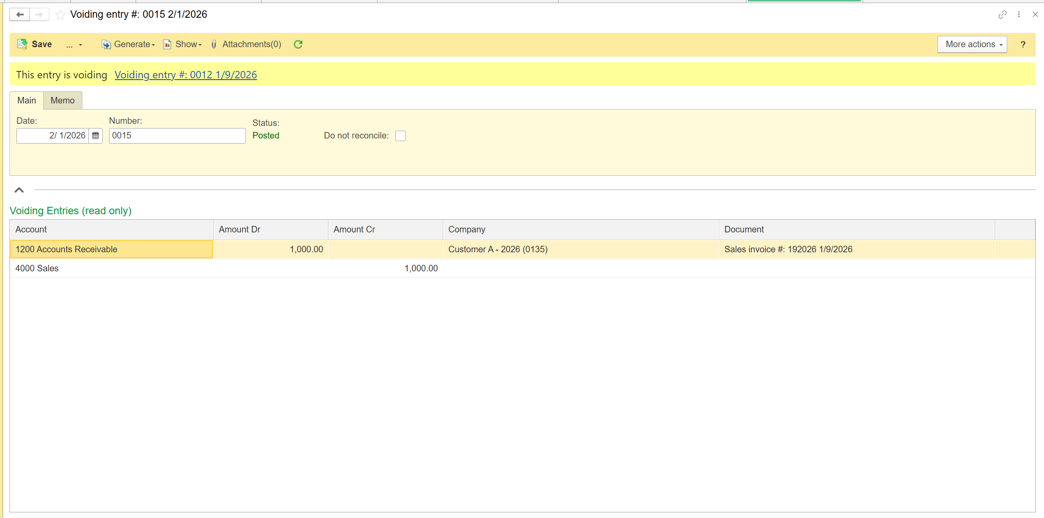This screenshot has width=1044, height=518.
Task: Copy link using the chain icon
Action: point(1002,15)
